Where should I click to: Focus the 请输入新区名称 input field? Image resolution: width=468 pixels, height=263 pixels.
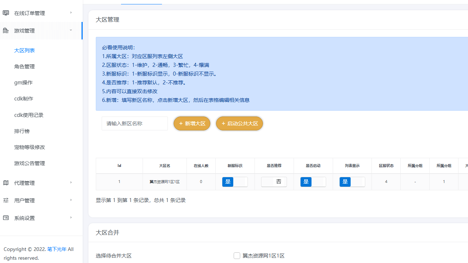pos(135,123)
